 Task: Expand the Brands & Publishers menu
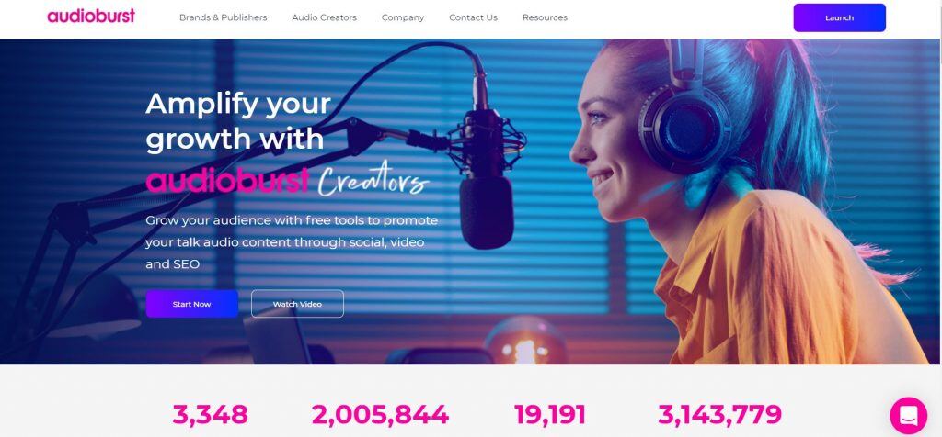(x=223, y=17)
